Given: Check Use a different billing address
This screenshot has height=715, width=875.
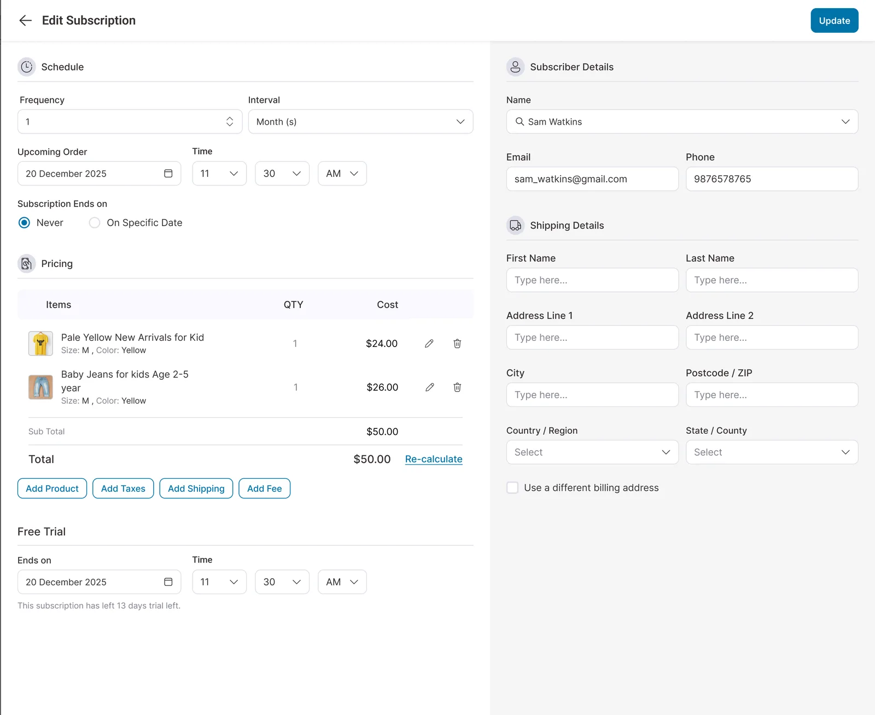Looking at the screenshot, I should click(x=512, y=487).
